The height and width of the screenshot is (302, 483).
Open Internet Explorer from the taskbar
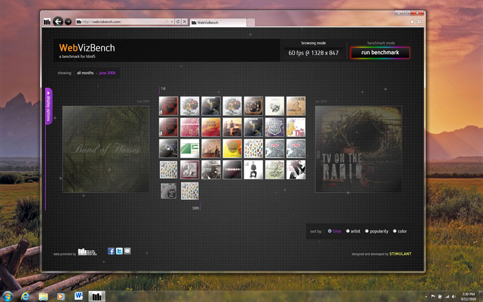pyautogui.click(x=25, y=296)
